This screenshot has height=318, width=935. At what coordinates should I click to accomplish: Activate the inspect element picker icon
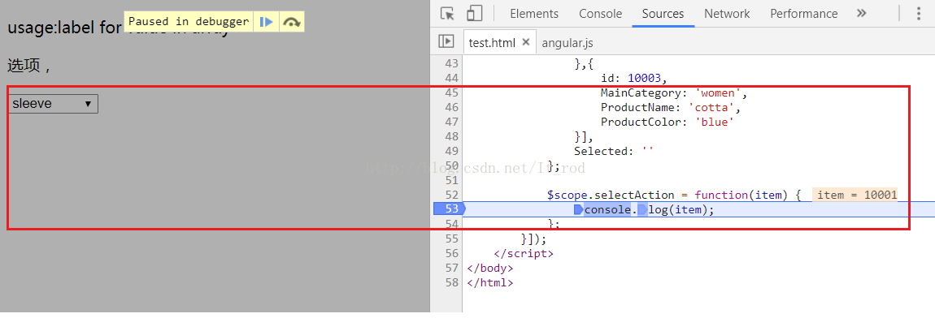click(447, 14)
